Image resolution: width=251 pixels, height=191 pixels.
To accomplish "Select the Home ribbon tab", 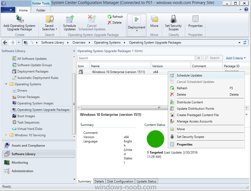I will (x=23, y=10).
